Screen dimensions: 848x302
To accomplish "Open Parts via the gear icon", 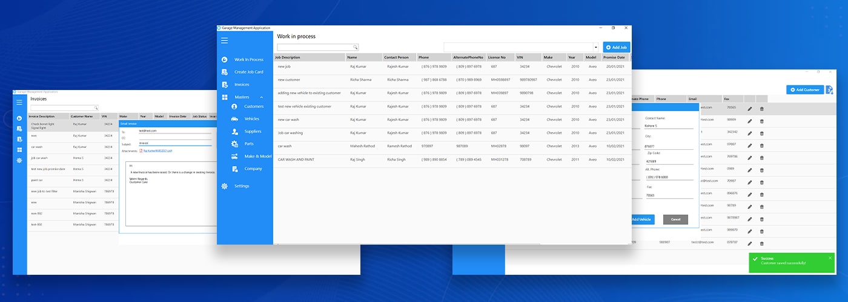I will pyautogui.click(x=234, y=144).
